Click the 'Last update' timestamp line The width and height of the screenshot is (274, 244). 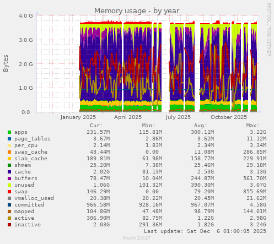pyautogui.click(x=205, y=231)
